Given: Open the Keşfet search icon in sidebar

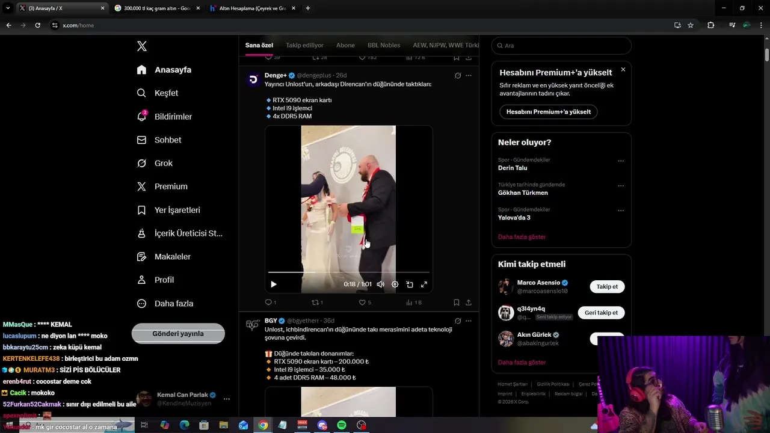Looking at the screenshot, I should (x=141, y=93).
